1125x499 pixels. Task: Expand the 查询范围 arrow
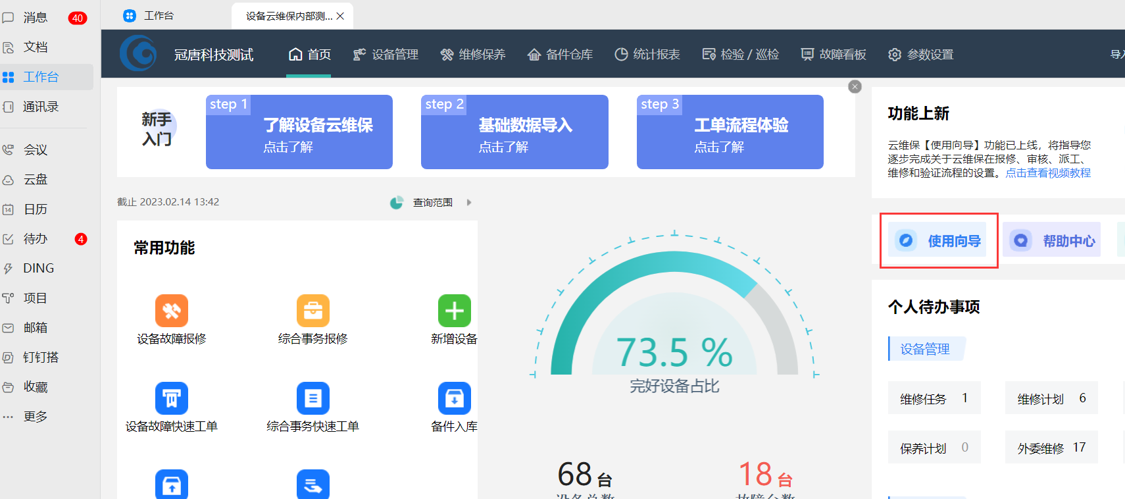click(469, 203)
